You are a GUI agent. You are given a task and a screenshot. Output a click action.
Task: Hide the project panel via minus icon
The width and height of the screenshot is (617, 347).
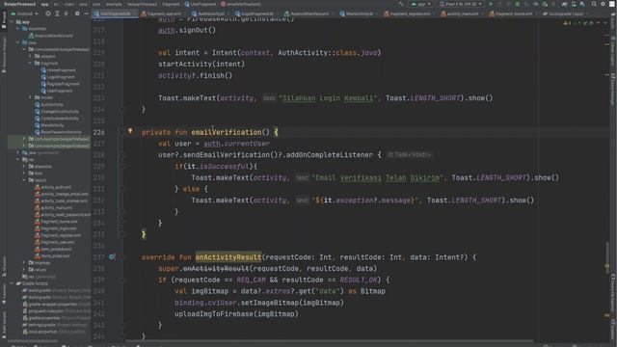click(86, 13)
